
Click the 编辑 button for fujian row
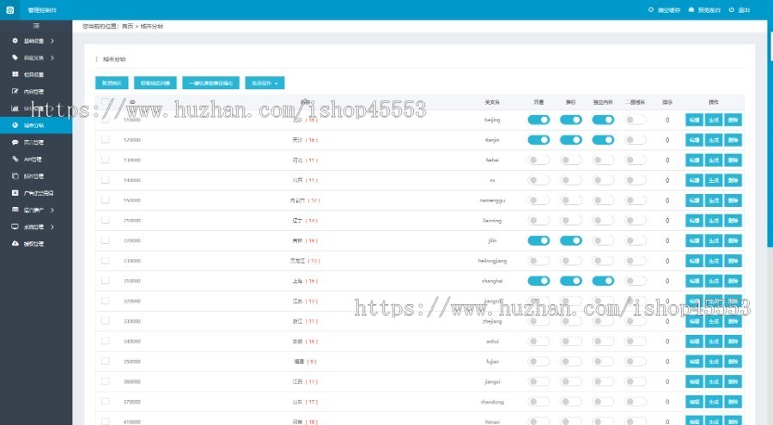point(694,361)
